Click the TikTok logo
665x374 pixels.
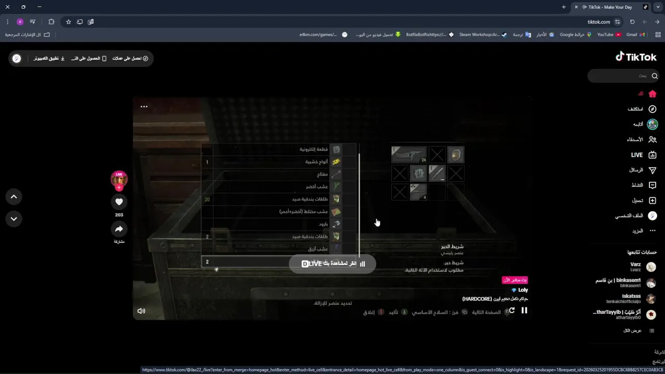click(636, 57)
